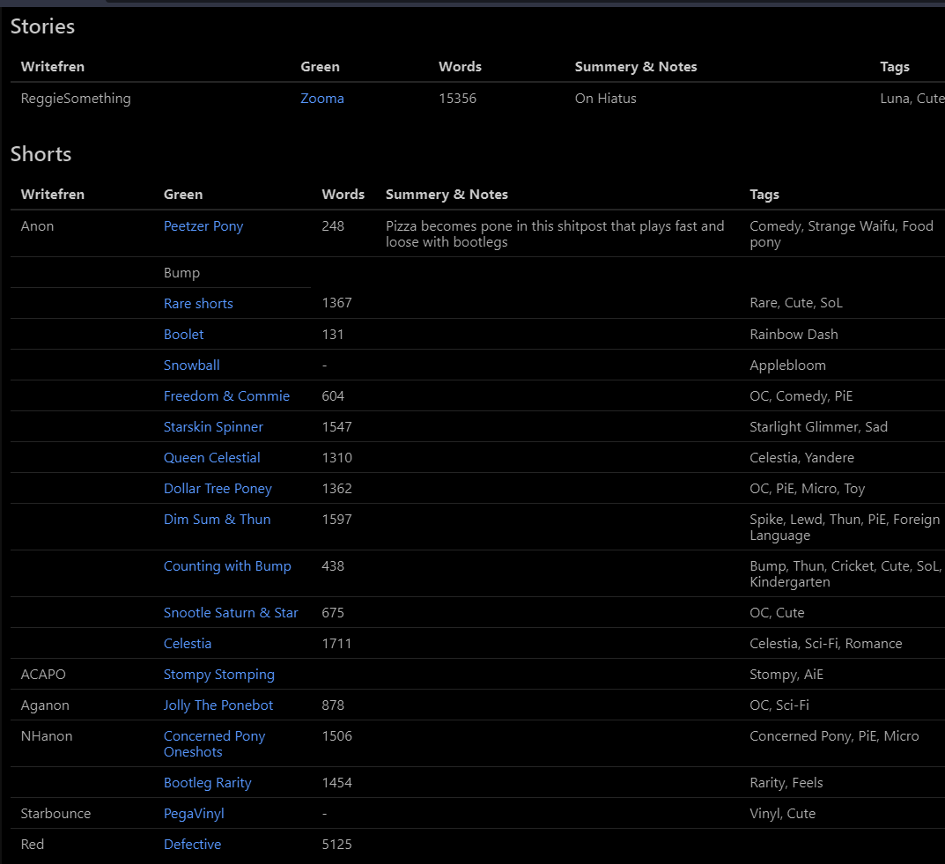Click the Summery & Notes header in Shorts
This screenshot has width=945, height=864.
click(447, 194)
